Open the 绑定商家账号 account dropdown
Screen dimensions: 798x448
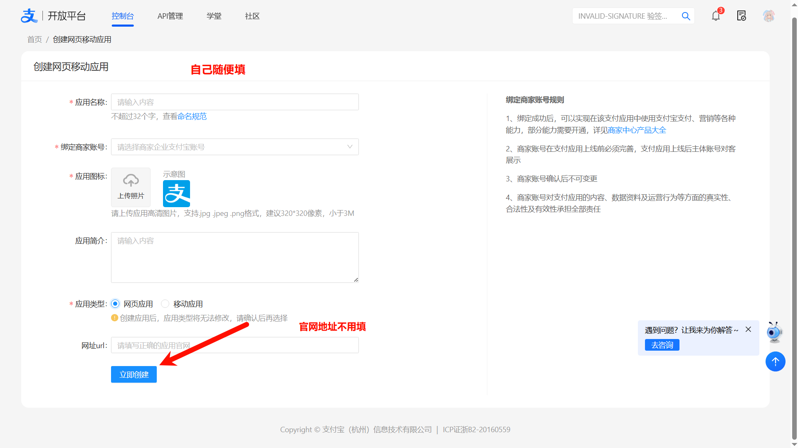[x=235, y=147]
